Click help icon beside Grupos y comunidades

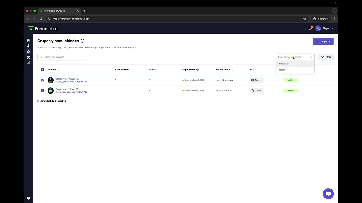pyautogui.click(x=83, y=41)
